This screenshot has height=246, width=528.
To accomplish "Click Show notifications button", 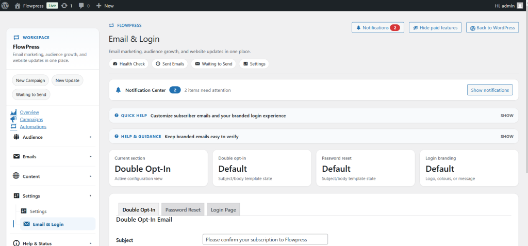I will pyautogui.click(x=490, y=90).
